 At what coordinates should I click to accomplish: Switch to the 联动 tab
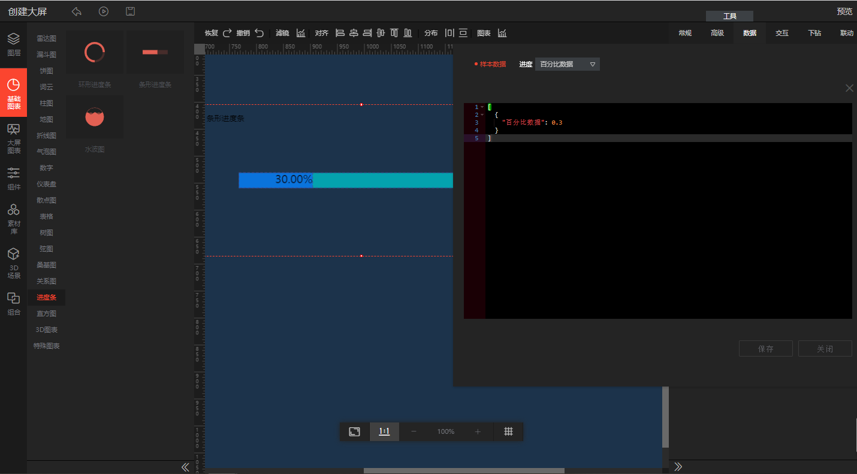[x=846, y=33]
